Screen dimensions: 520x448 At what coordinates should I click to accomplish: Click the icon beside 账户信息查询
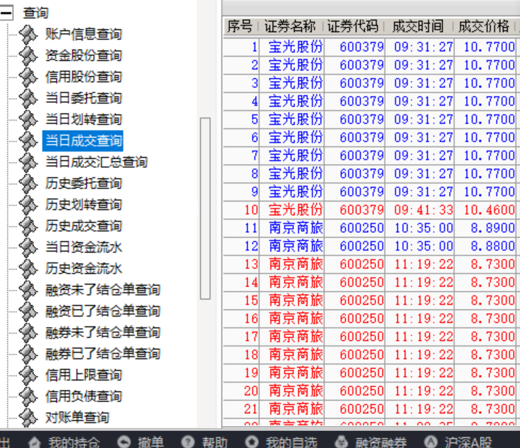[28, 35]
